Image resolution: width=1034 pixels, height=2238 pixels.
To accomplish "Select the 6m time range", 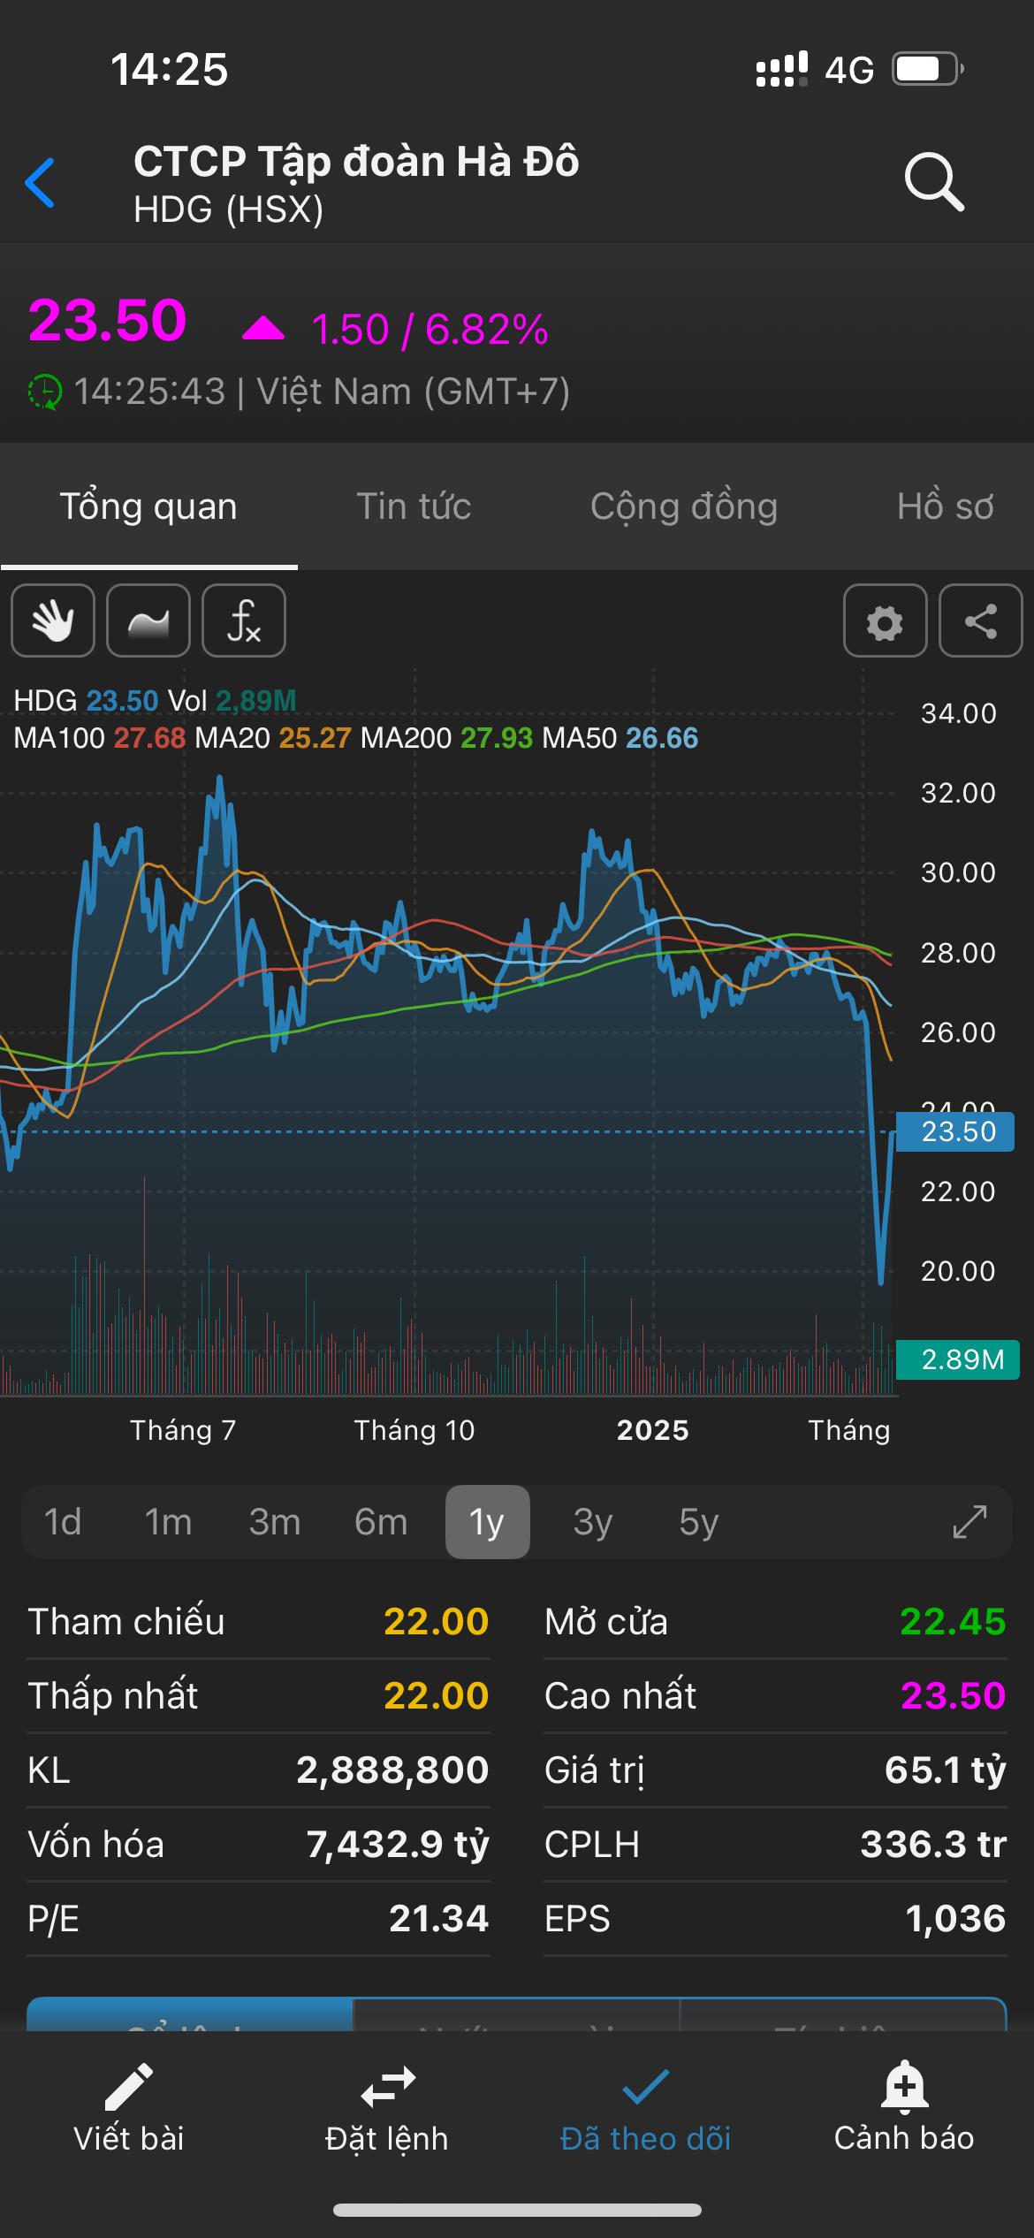I will (381, 1522).
